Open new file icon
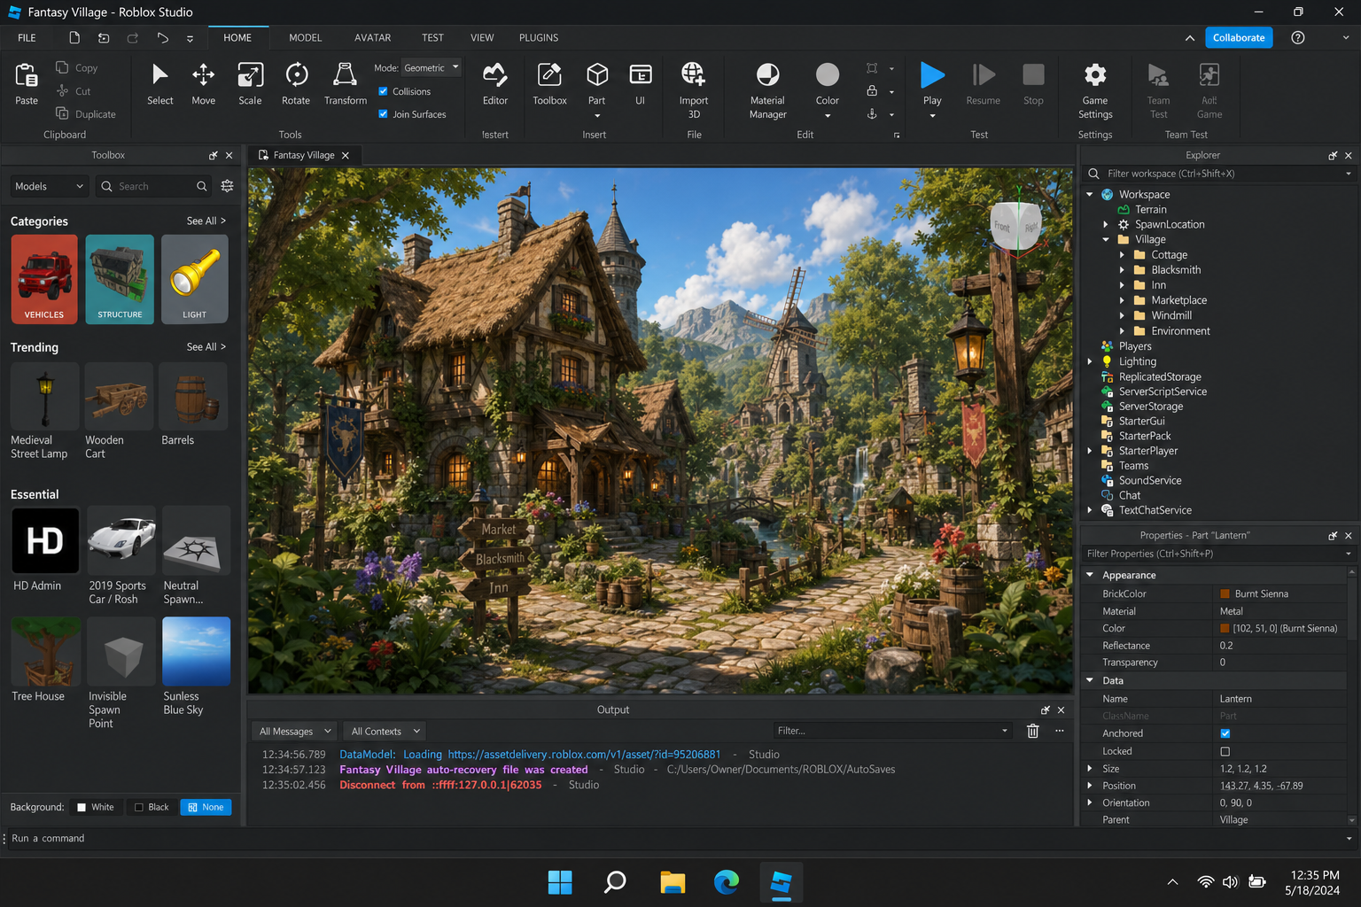 pos(74,38)
